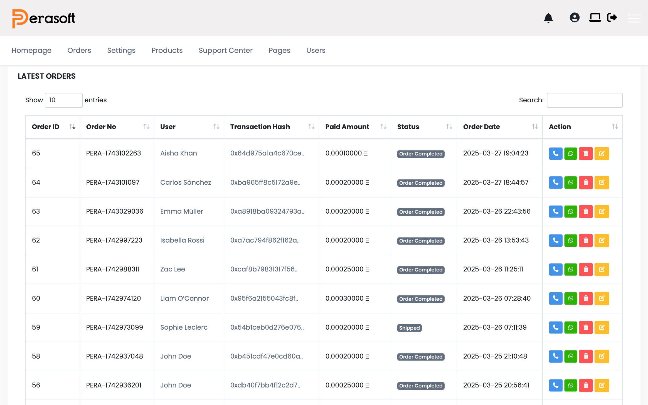Open WhatsApp for Emma Müller's order
Image resolution: width=648 pixels, height=405 pixels.
point(571,211)
